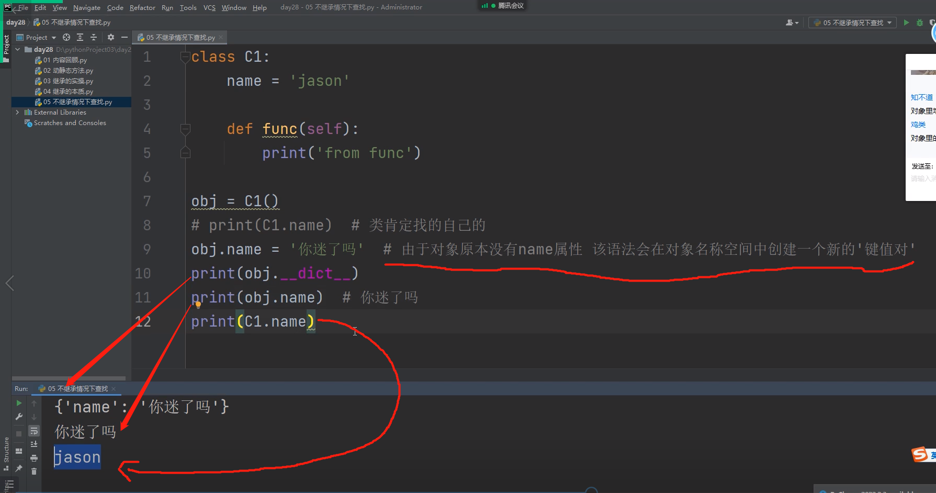Print console output with the printer icon

pos(34,458)
